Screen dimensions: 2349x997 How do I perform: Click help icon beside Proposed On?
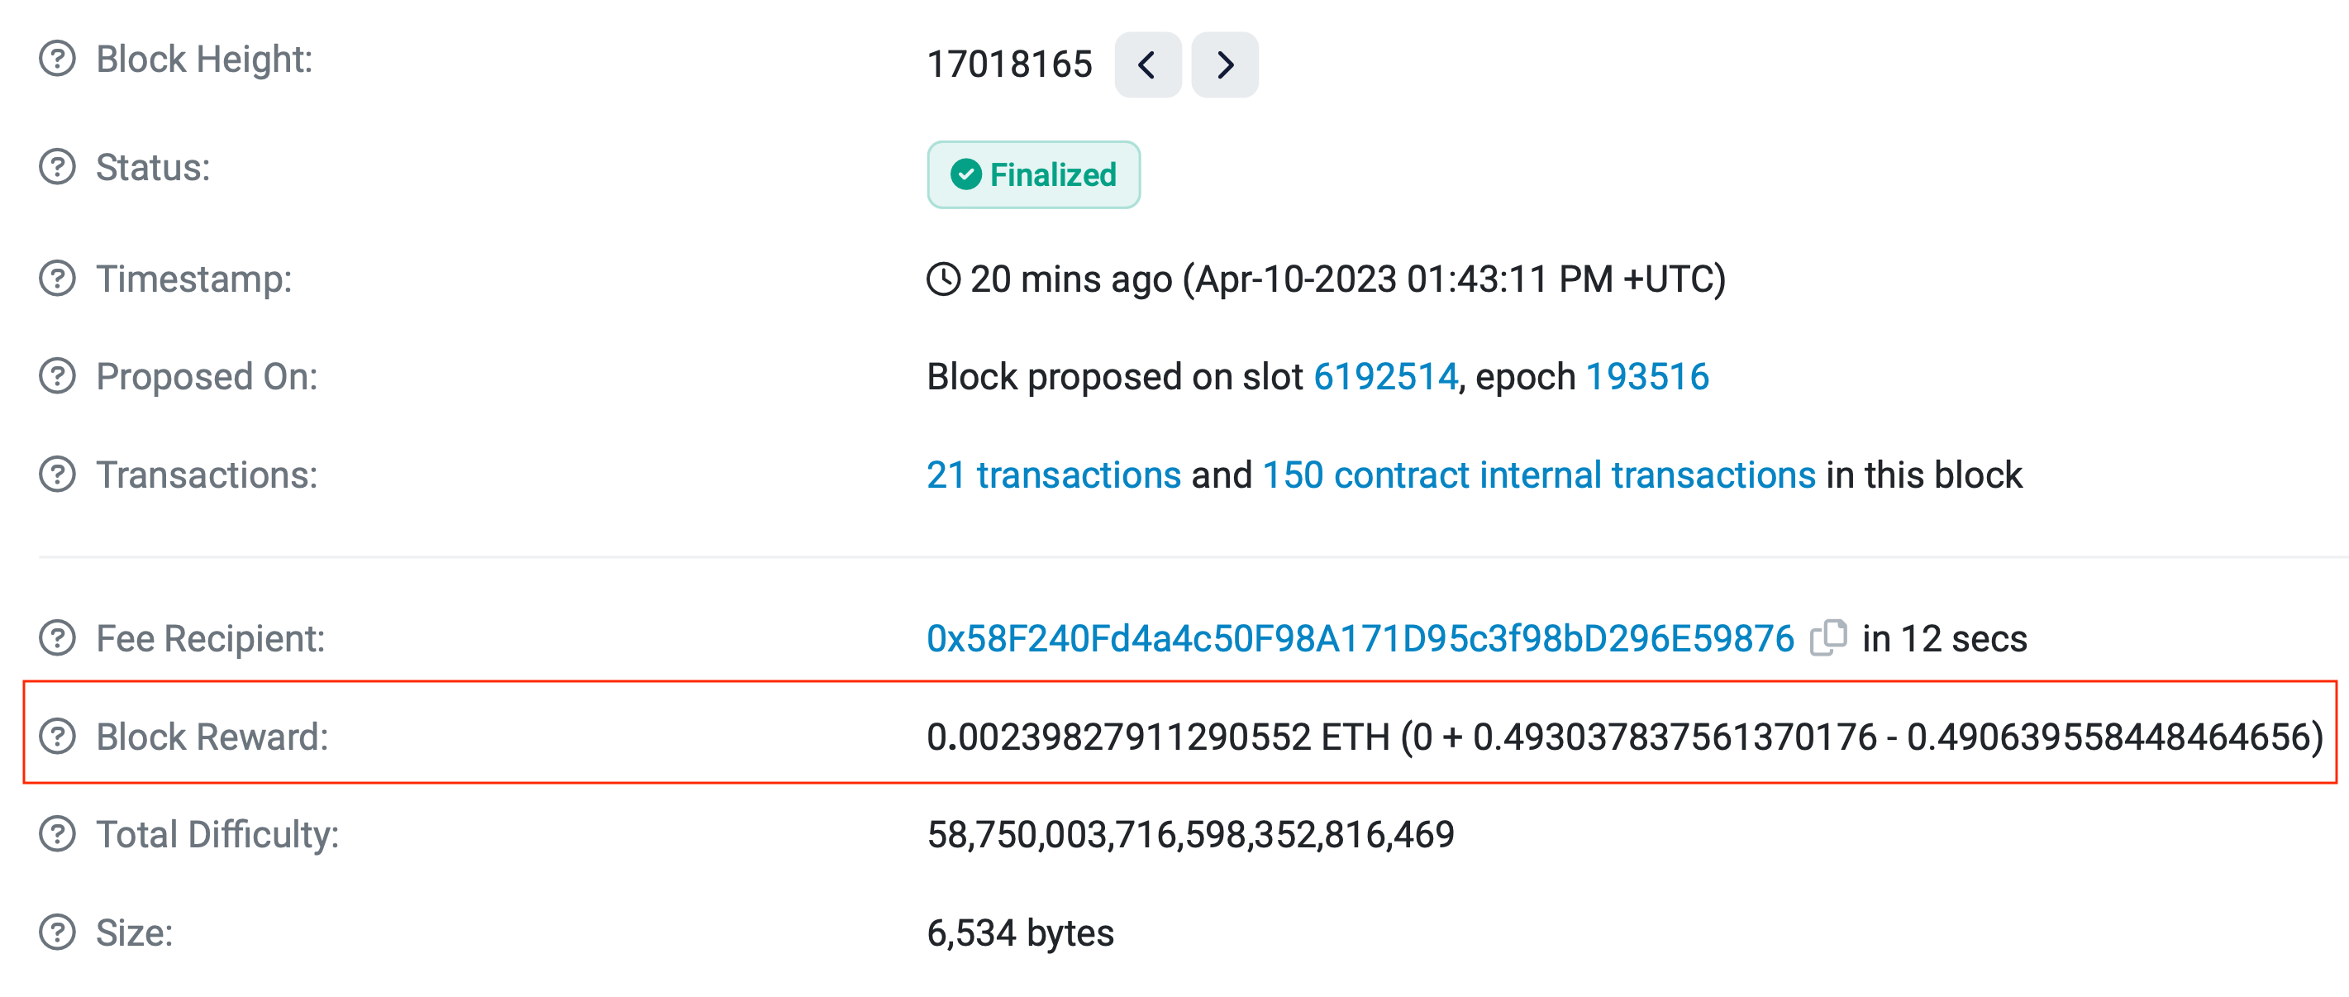(58, 377)
